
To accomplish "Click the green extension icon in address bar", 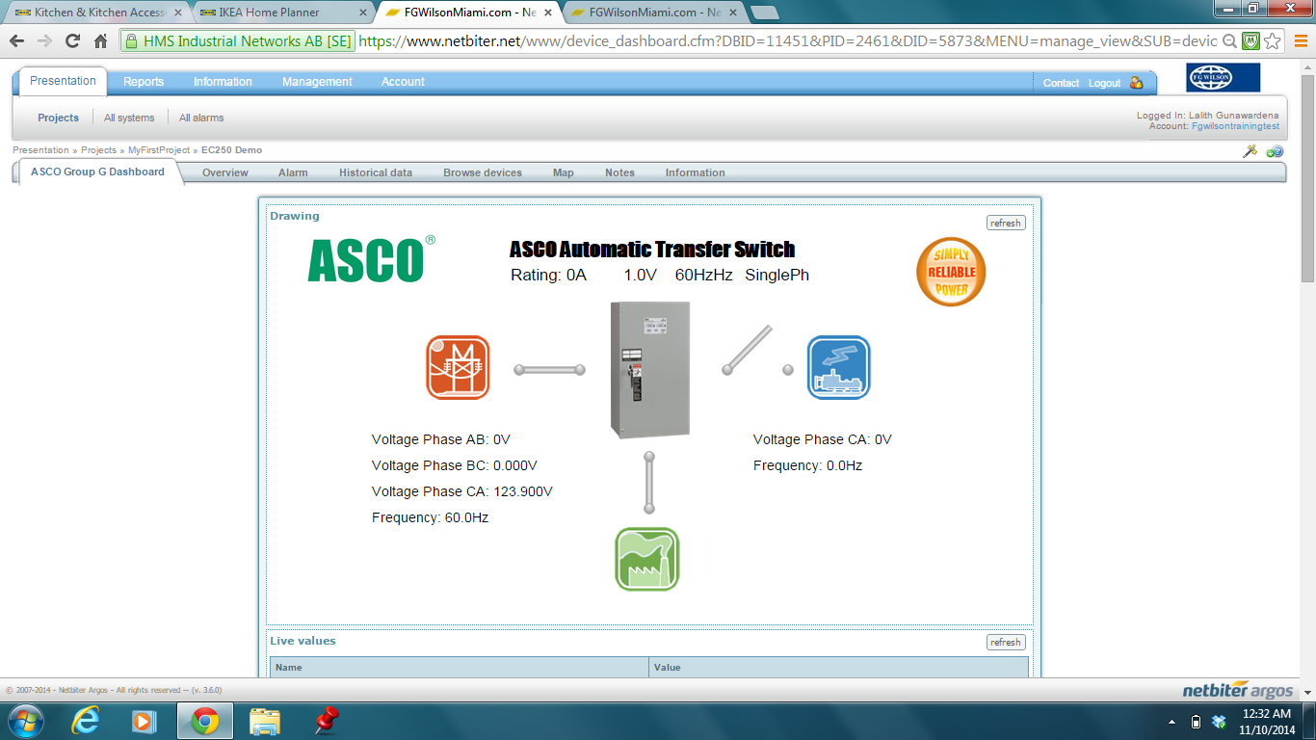I will (1250, 41).
